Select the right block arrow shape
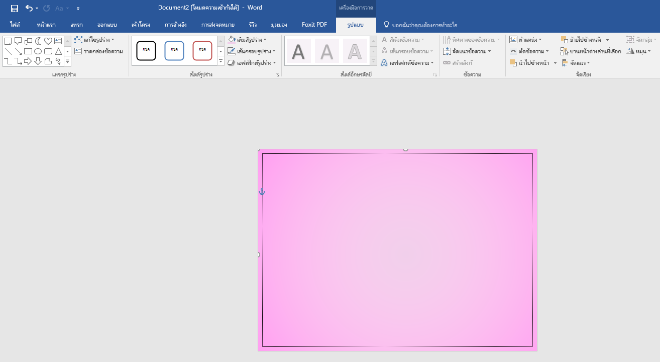This screenshot has height=362, width=660. 28,61
